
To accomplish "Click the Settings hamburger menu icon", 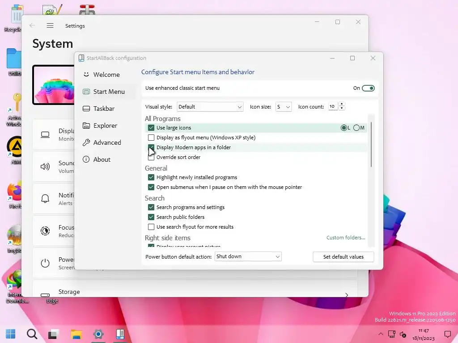I will pyautogui.click(x=50, y=25).
